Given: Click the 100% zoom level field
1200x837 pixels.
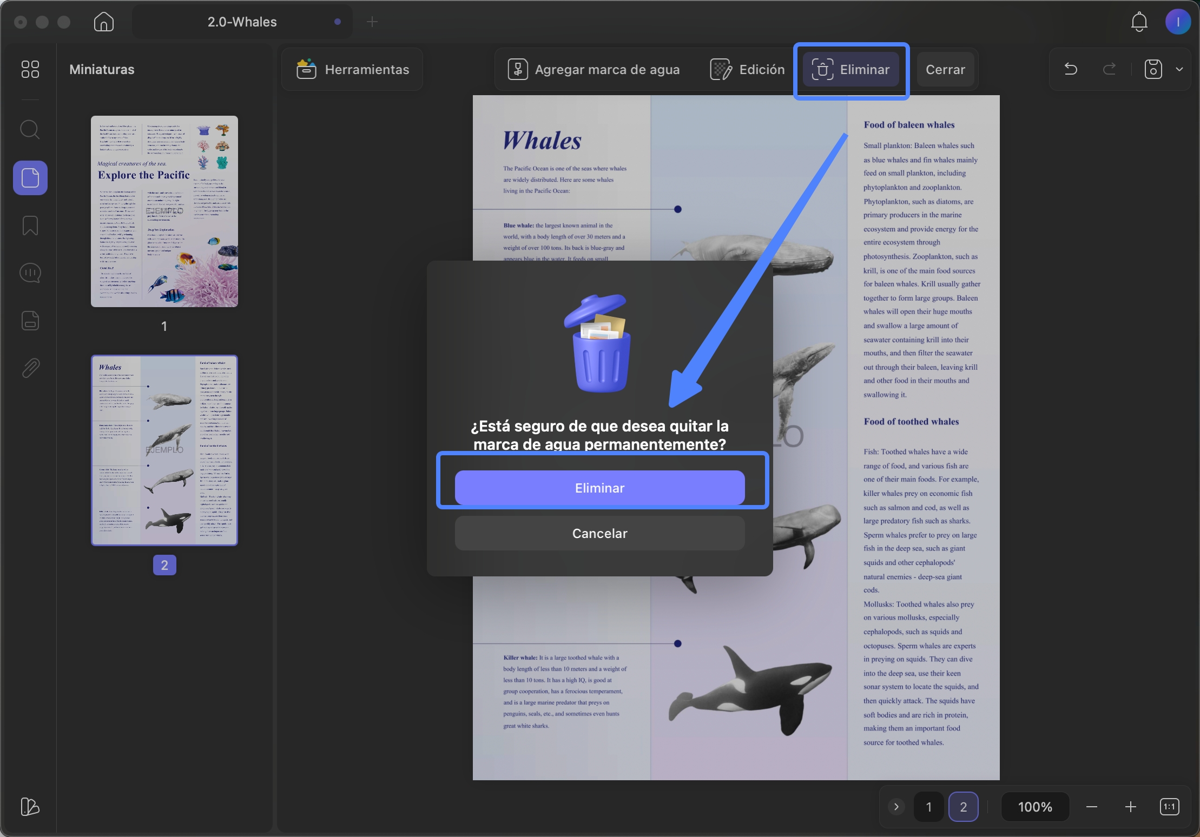Looking at the screenshot, I should 1035,807.
